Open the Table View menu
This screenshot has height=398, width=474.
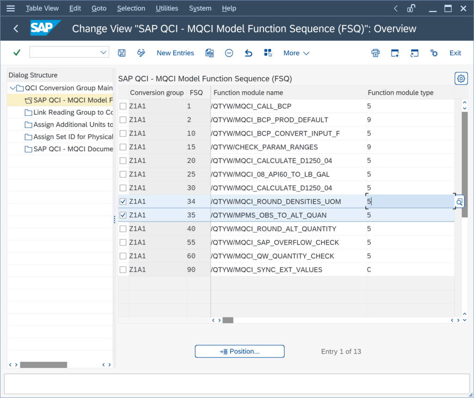(x=42, y=8)
